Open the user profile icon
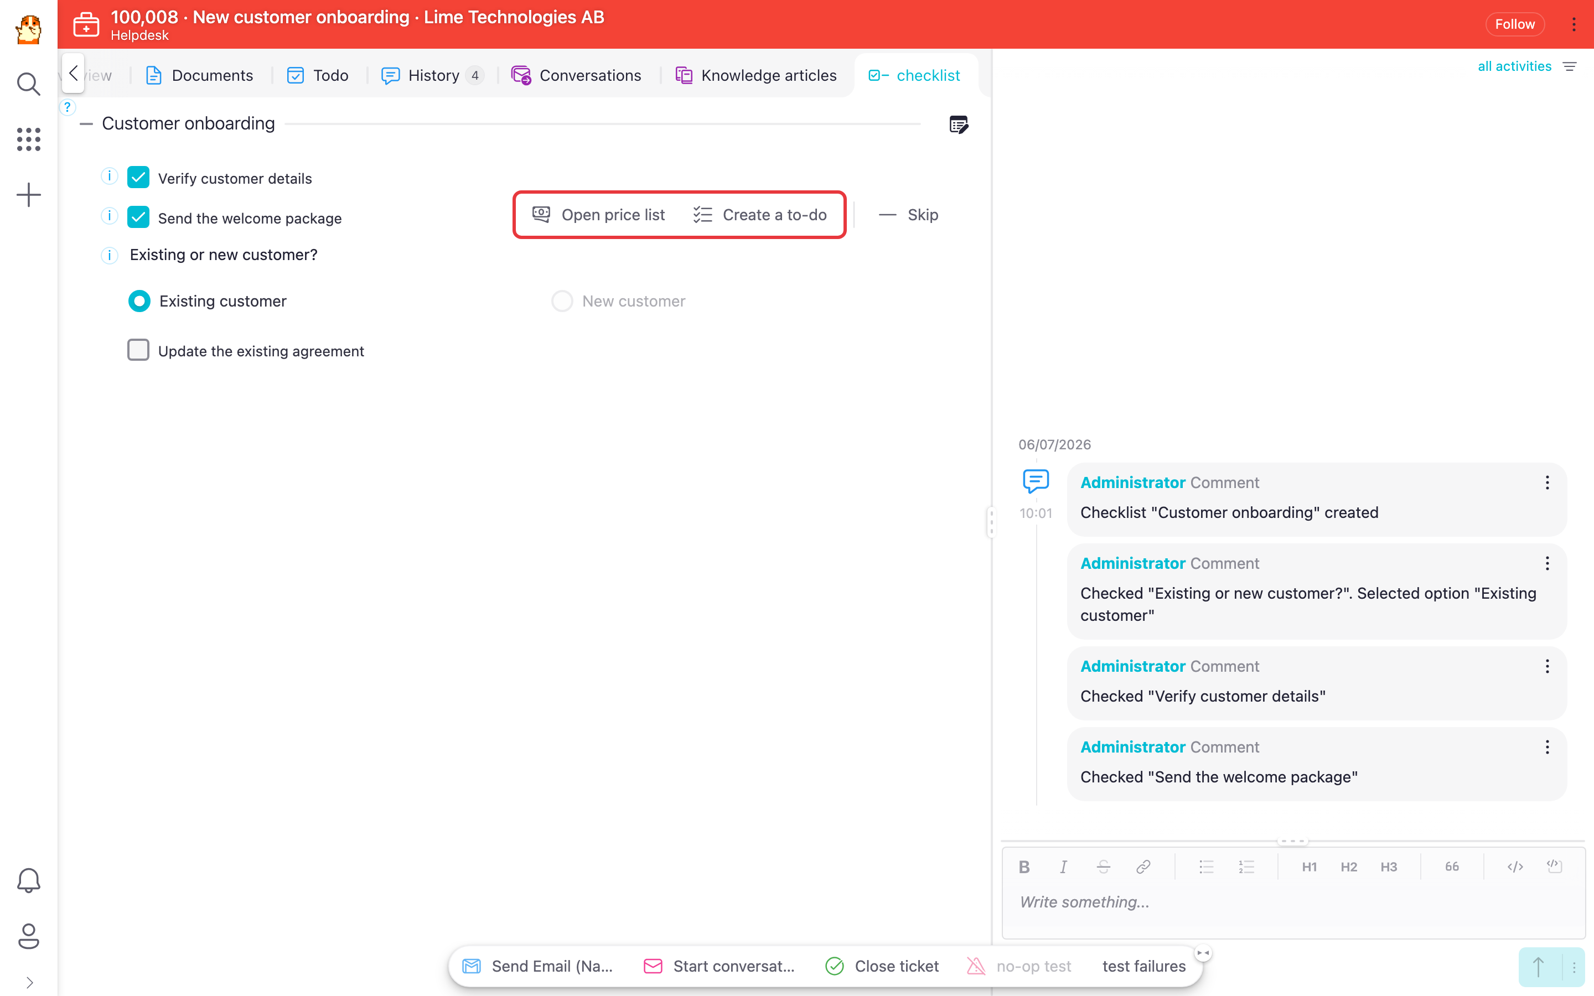 pos(28,936)
